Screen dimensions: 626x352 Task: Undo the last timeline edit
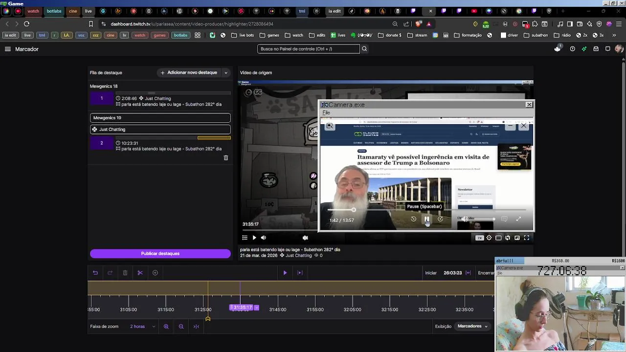tap(95, 273)
